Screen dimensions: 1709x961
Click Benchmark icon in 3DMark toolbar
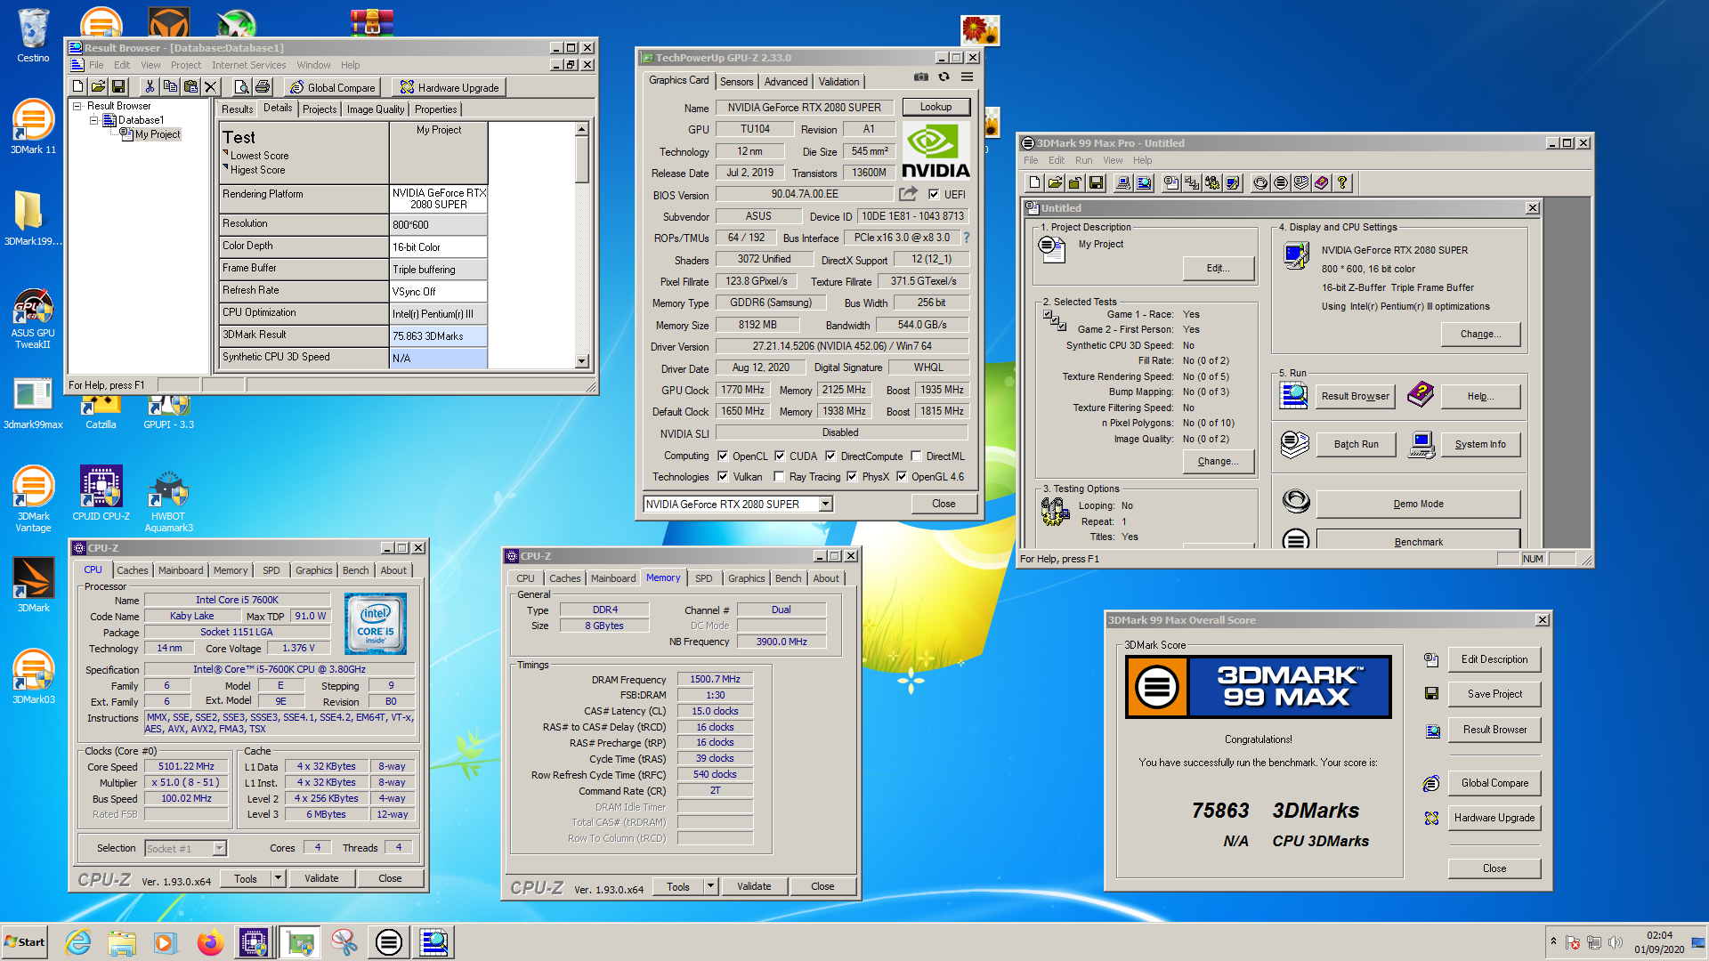click(1281, 183)
